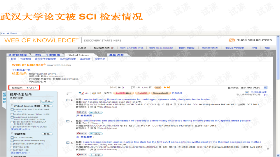Image resolution: width=280 pixels, height=157 pixels.
Task: Open 全文 full text for result 1
Action: point(96,112)
